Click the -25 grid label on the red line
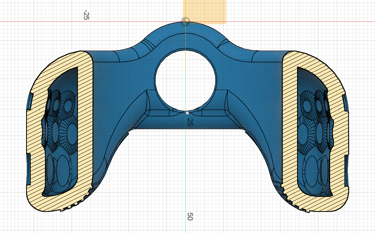Viewport: 375px width, 233px height. pos(87,14)
